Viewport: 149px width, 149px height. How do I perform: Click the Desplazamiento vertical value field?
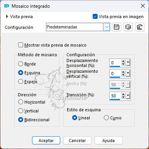pos(115,74)
